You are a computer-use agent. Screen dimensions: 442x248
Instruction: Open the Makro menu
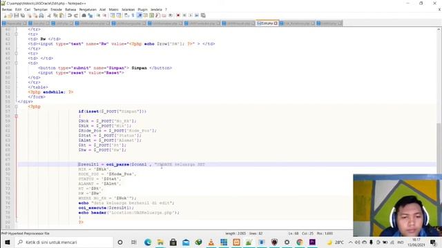[x=113, y=10]
